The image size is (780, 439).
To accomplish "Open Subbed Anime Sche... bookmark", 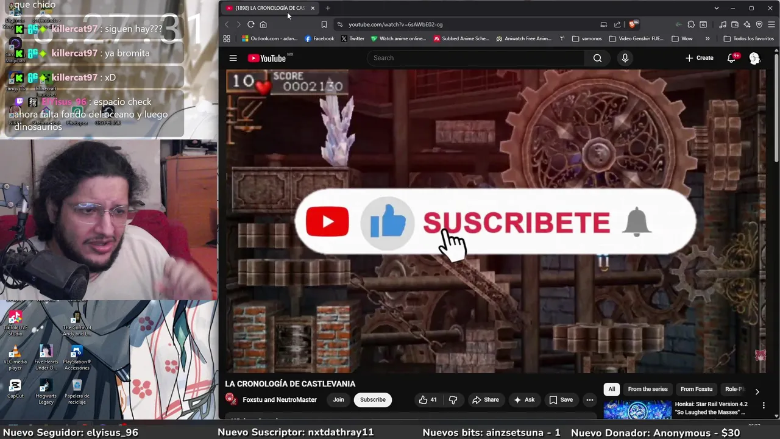I will (x=461, y=38).
